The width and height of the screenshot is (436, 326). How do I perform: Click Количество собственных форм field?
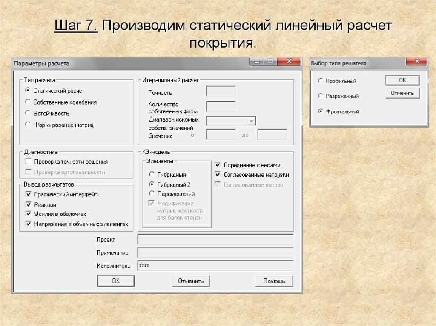click(x=221, y=106)
